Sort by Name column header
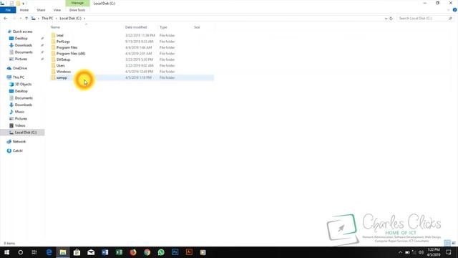Viewport: 458px width, 258px height. pyautogui.click(x=55, y=27)
